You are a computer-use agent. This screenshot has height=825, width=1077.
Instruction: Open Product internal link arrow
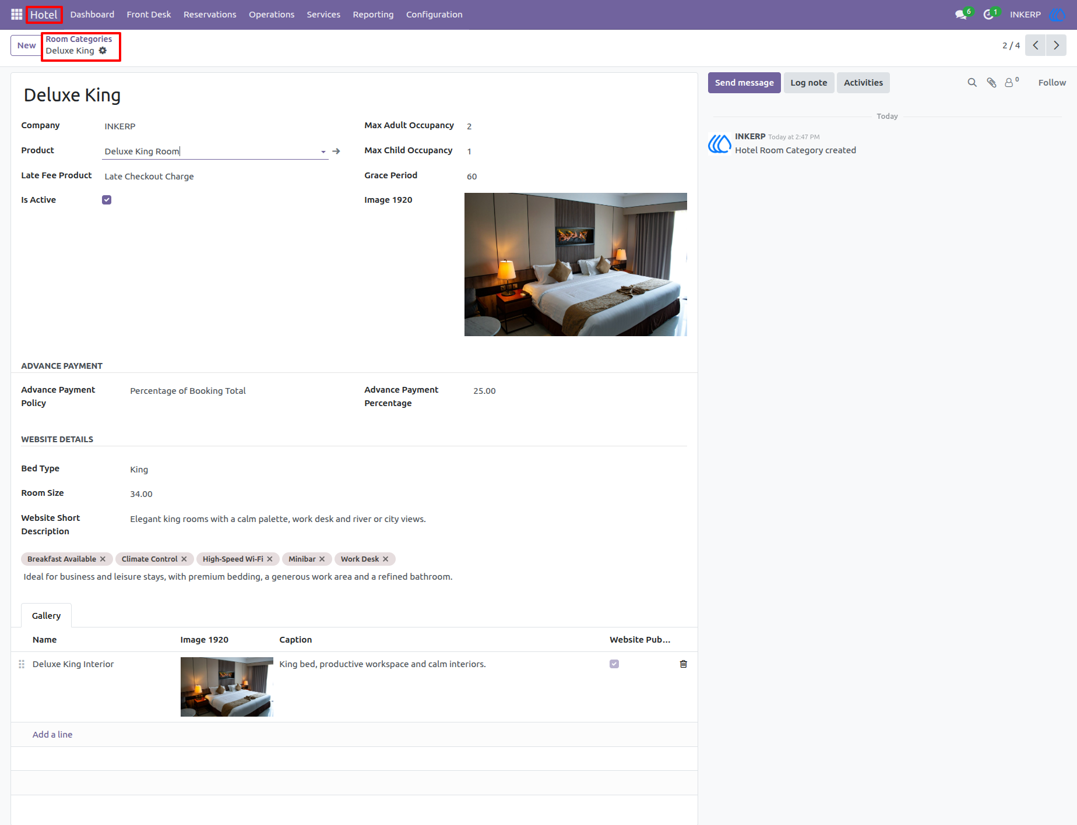336,151
